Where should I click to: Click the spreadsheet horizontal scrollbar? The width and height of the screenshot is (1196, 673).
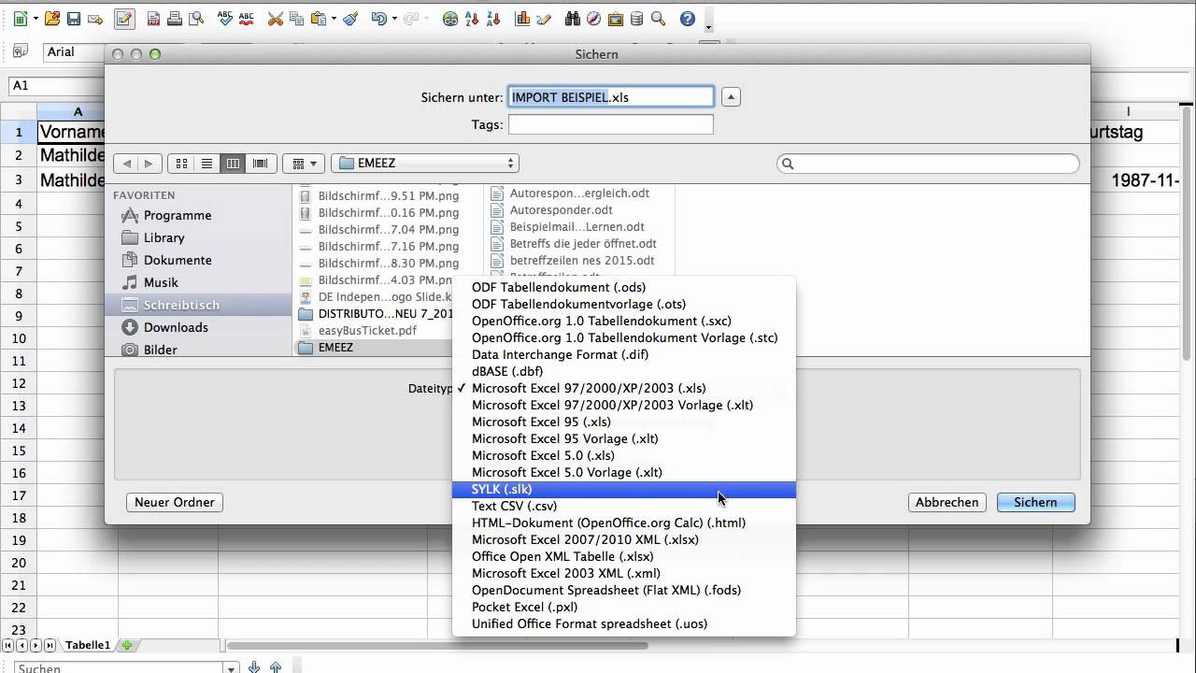pyautogui.click(x=437, y=645)
